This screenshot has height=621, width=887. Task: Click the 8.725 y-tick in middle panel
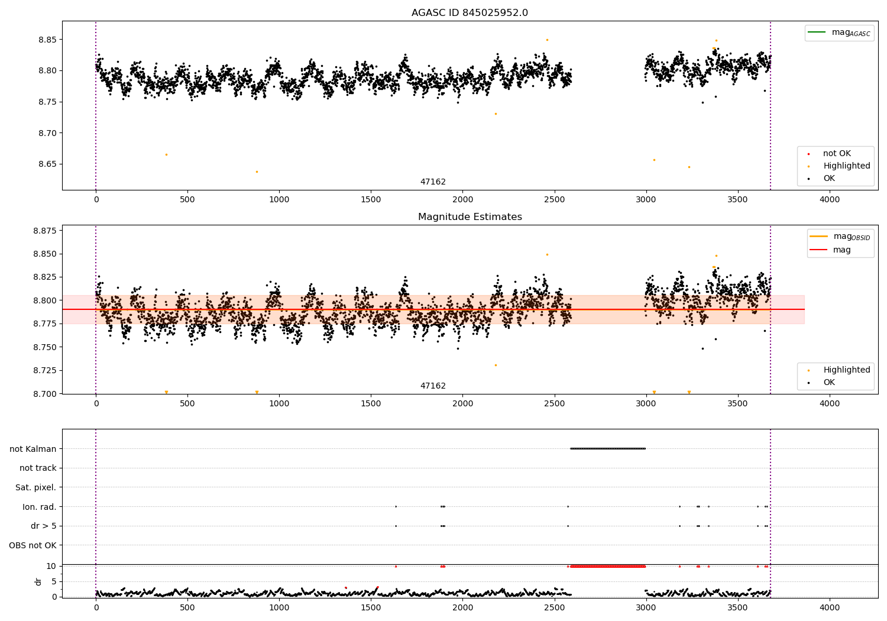click(45, 371)
